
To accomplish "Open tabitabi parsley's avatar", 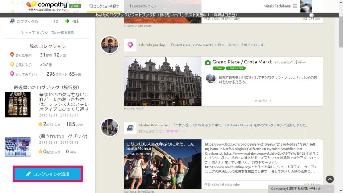I will [x=110, y=45].
